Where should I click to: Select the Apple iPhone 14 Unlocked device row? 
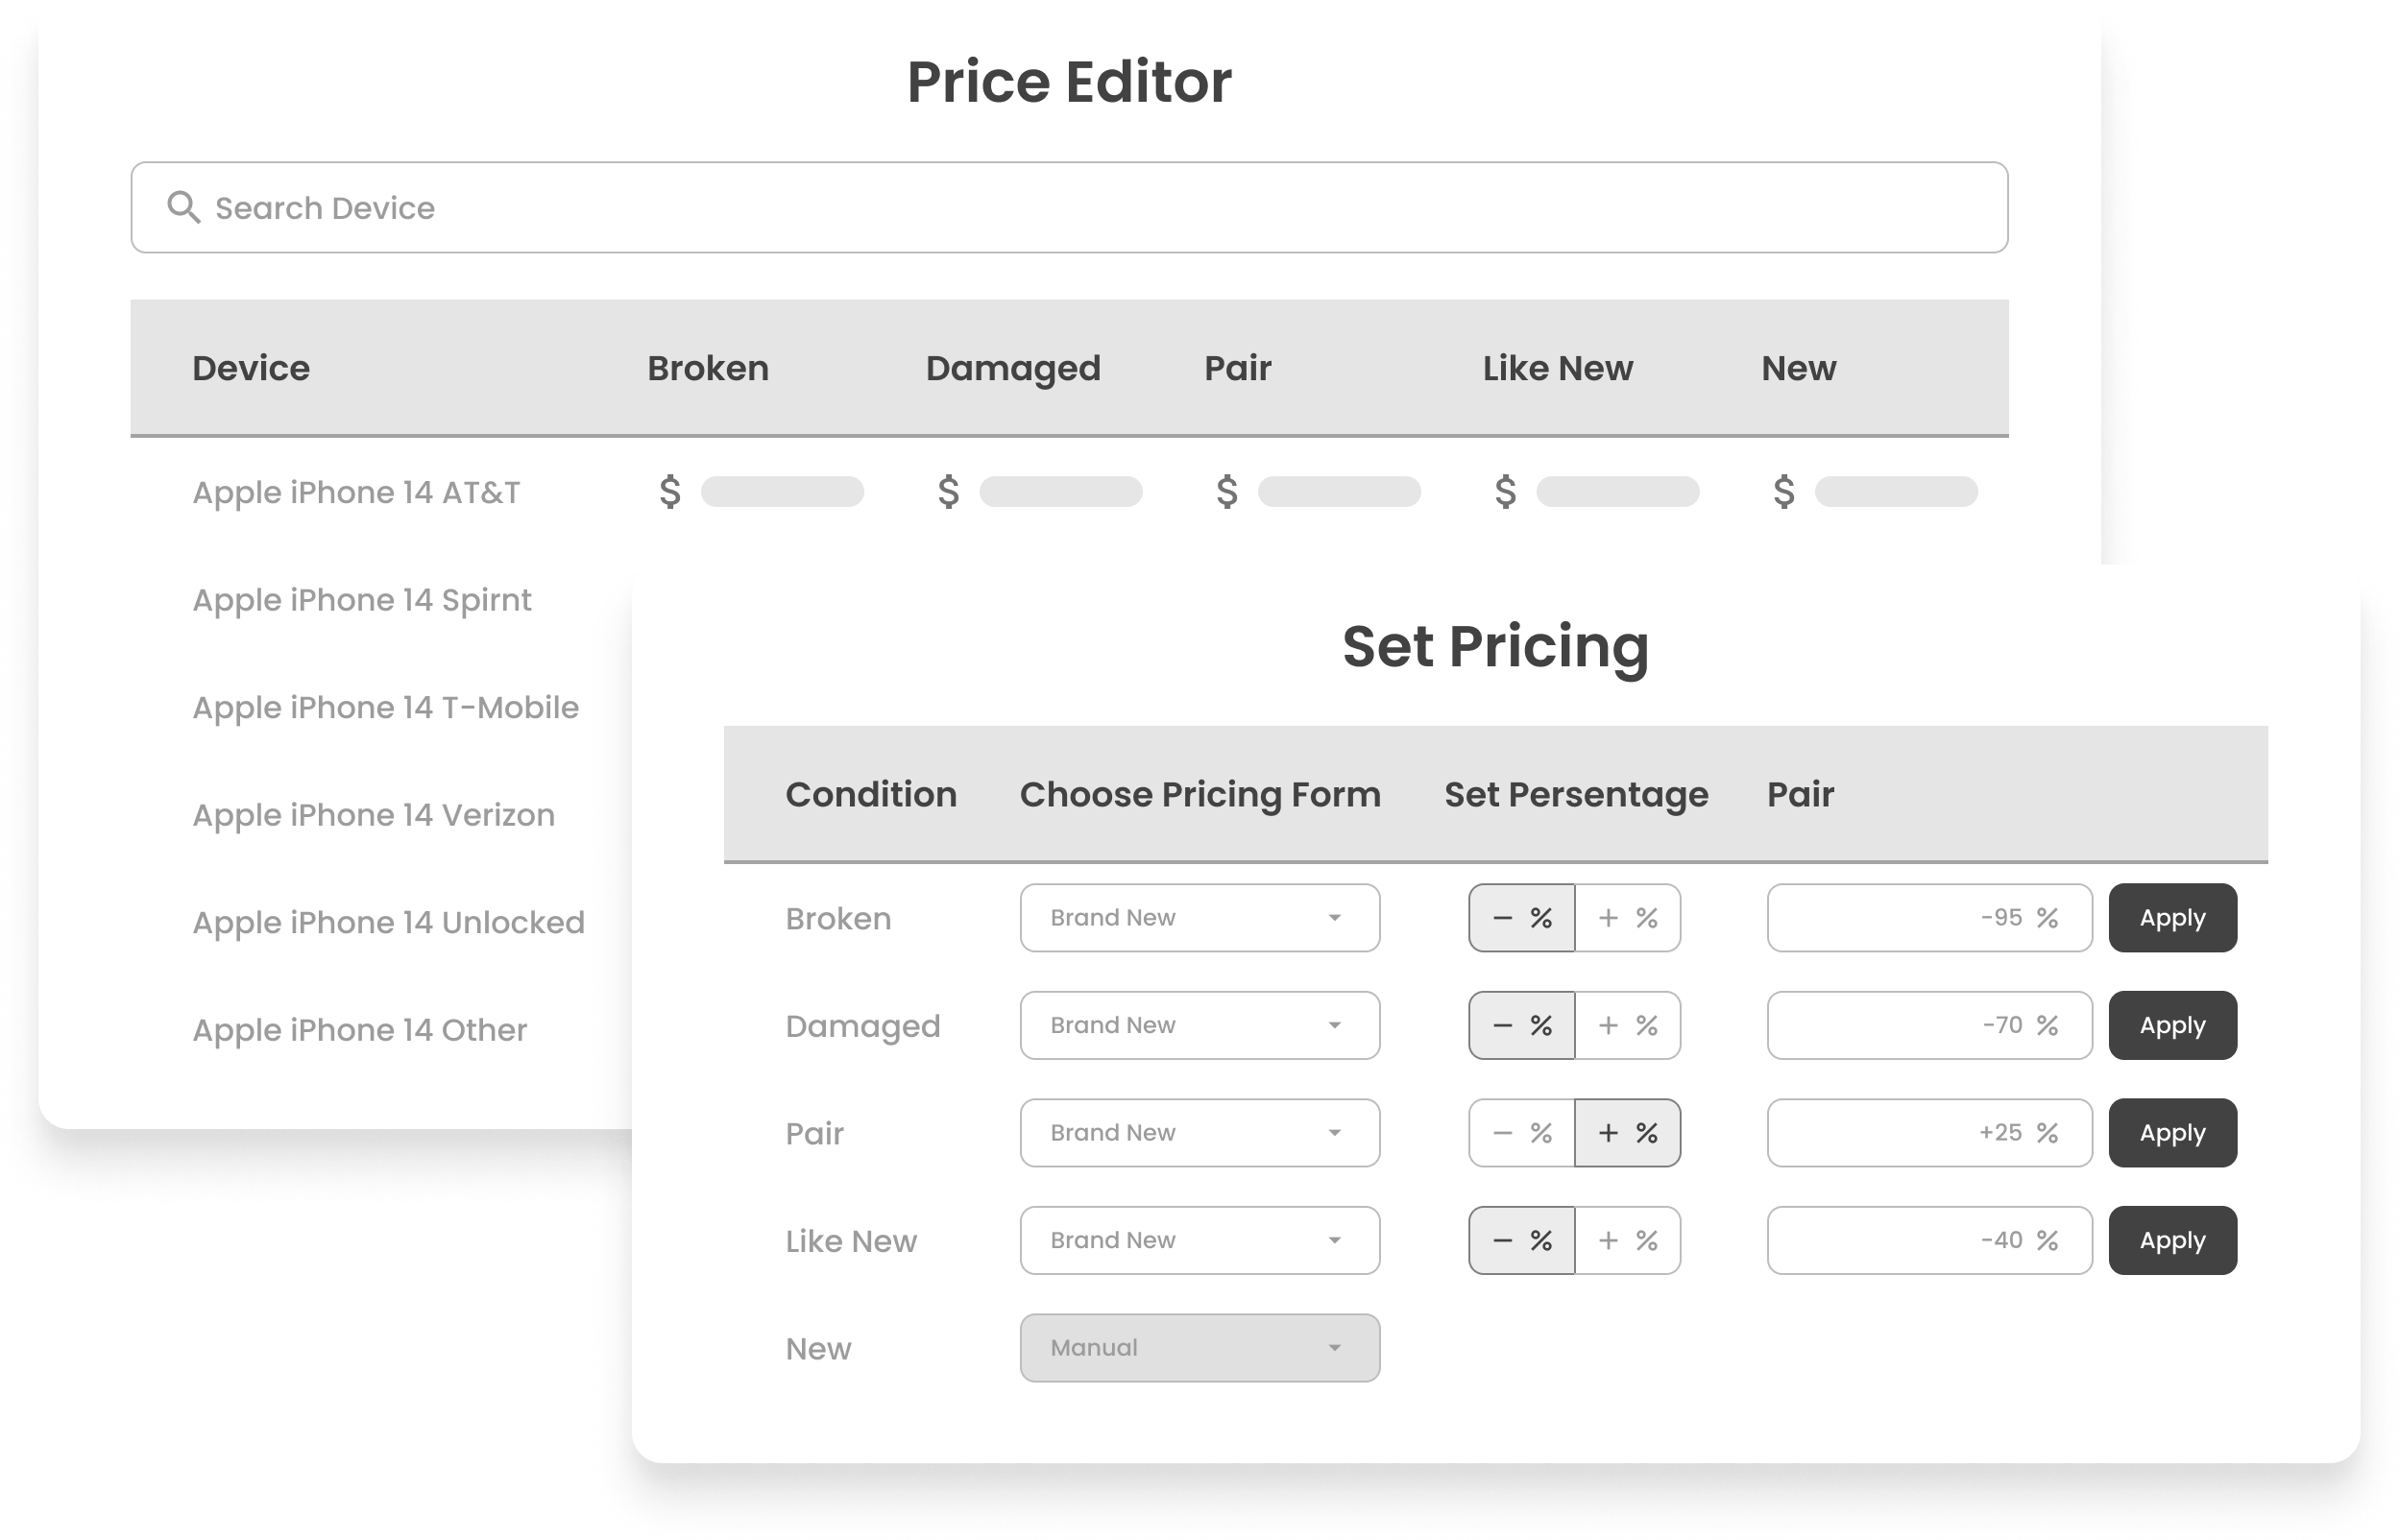click(x=390, y=921)
